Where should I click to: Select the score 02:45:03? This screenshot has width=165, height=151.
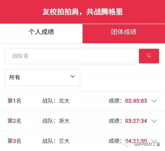click(x=136, y=101)
